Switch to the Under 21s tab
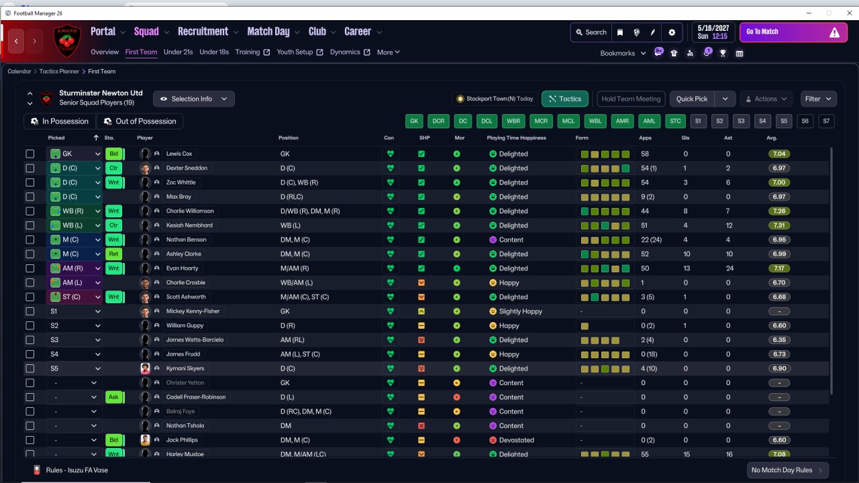The width and height of the screenshot is (859, 483). point(179,52)
